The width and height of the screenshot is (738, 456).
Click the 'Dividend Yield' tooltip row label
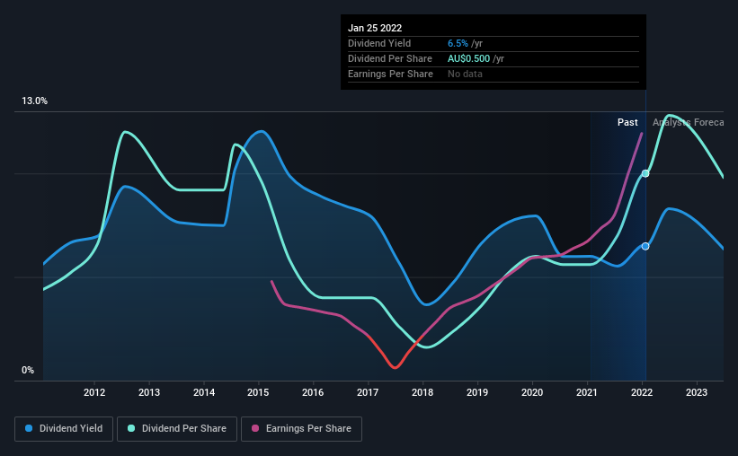tap(379, 43)
